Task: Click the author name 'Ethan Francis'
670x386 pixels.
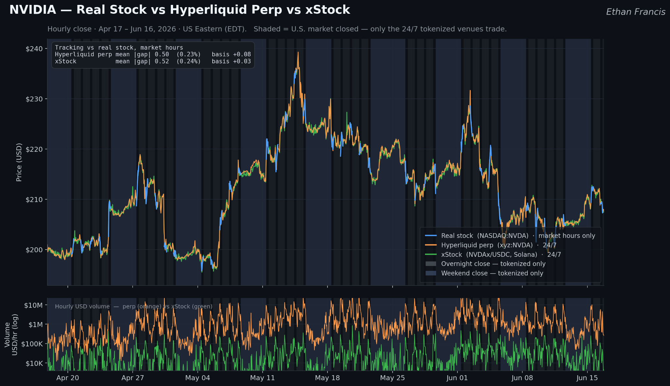Action: click(635, 12)
